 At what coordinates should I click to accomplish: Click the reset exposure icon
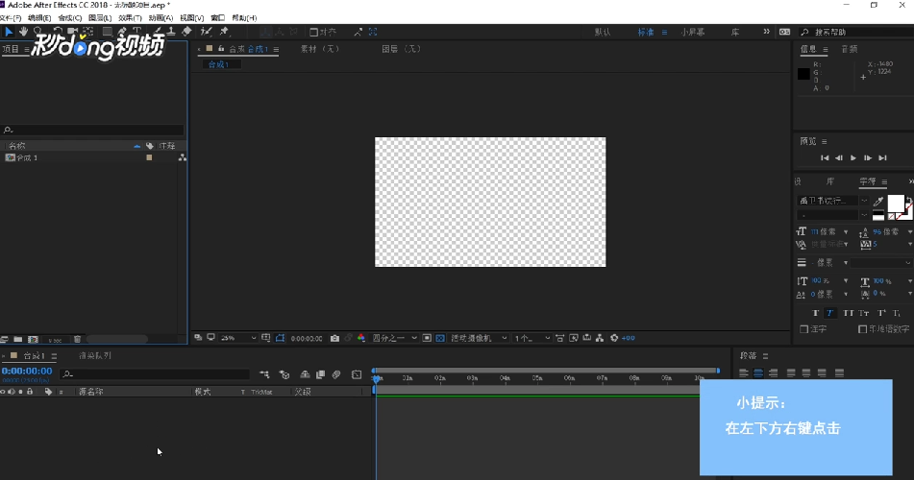coord(614,338)
